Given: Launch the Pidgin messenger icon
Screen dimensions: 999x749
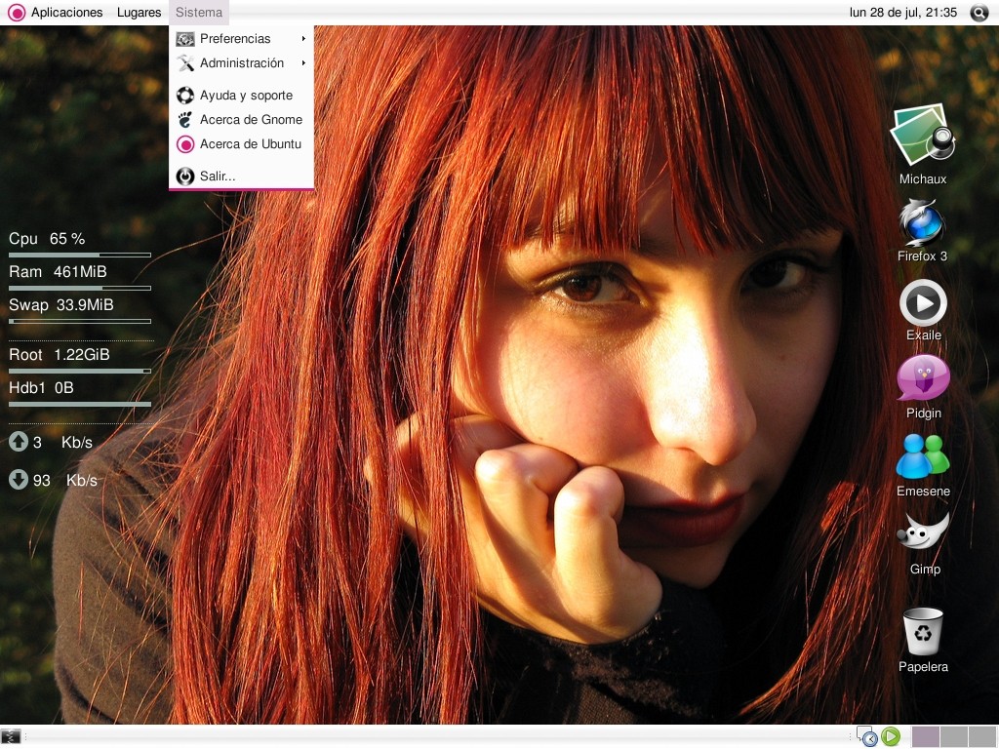Looking at the screenshot, I should 923,378.
